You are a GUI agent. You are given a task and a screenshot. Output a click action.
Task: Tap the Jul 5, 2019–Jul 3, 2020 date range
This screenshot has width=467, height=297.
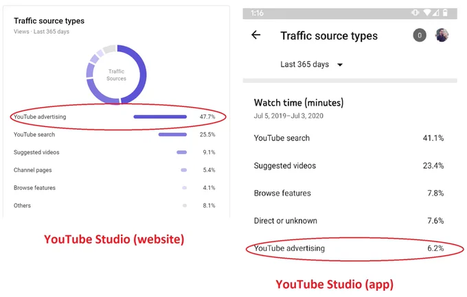point(288,116)
